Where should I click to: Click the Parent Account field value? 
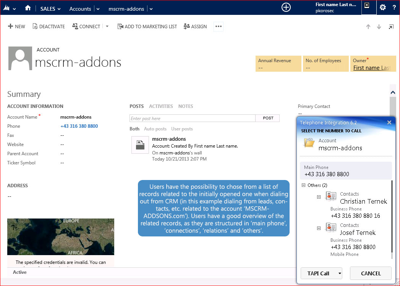tap(62, 154)
